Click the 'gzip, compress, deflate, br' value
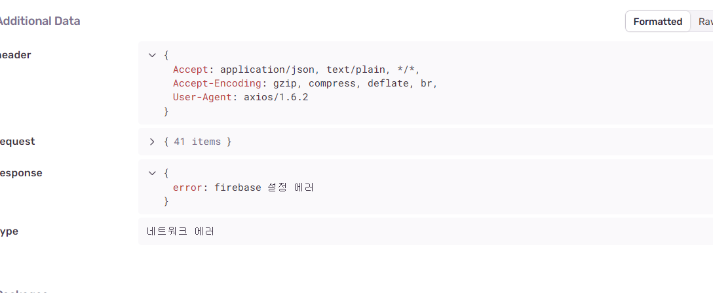The height and width of the screenshot is (293, 713). [x=355, y=83]
